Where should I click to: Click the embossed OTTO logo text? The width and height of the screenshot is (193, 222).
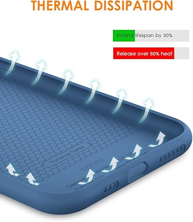[x=93, y=165]
